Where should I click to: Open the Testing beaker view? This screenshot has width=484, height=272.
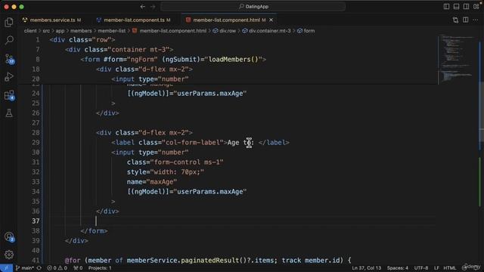point(9,113)
